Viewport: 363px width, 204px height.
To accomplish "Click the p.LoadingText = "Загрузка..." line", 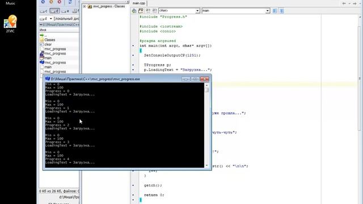I will click(x=178, y=70).
